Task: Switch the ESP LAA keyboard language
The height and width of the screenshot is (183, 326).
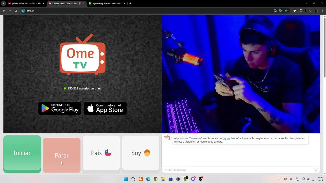Action: click(297, 179)
